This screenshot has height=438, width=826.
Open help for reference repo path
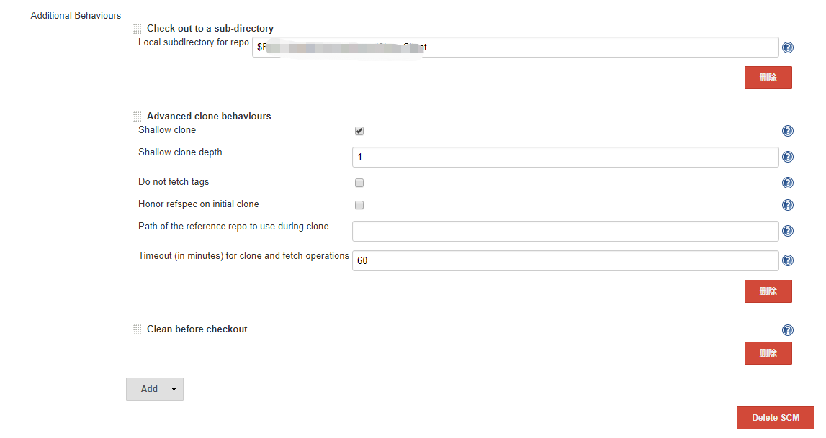[x=788, y=231]
